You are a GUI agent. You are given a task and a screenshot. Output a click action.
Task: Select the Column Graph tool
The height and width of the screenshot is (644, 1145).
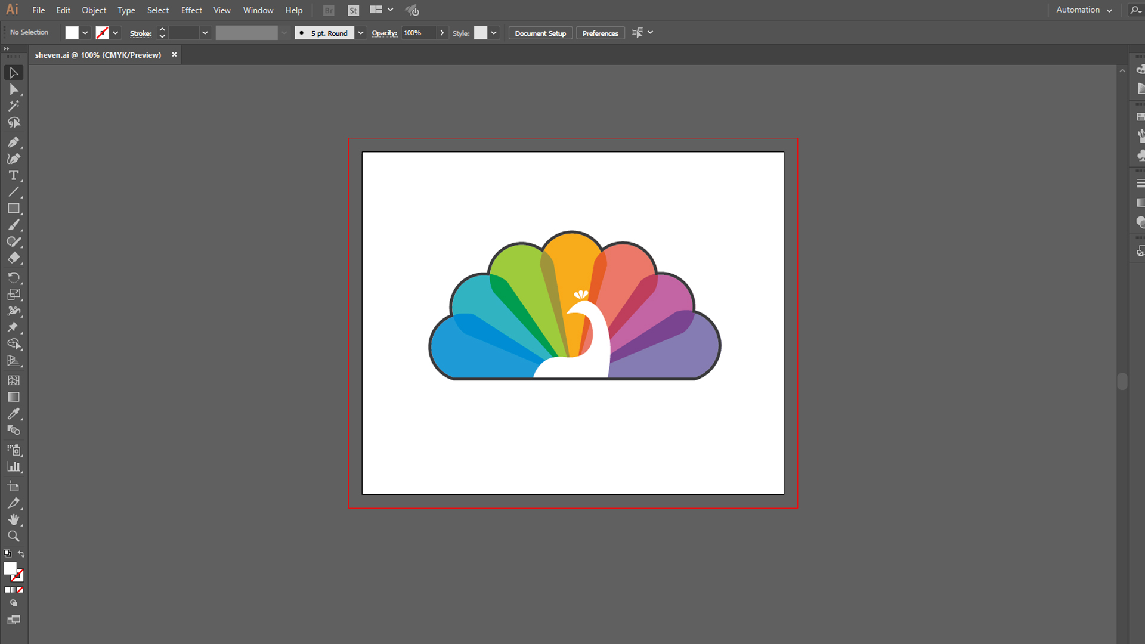pyautogui.click(x=14, y=467)
